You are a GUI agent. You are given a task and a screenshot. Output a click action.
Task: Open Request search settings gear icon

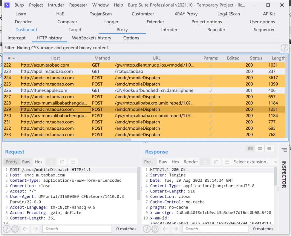click(15, 229)
